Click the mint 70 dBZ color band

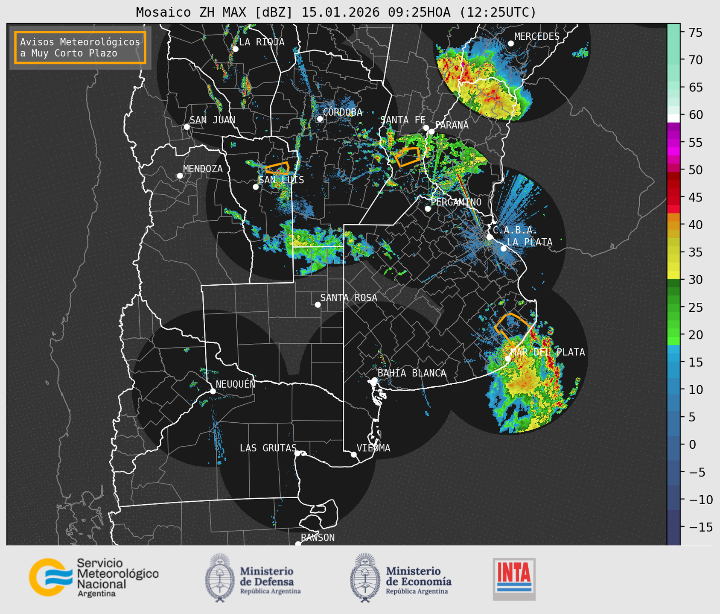pos(673,60)
